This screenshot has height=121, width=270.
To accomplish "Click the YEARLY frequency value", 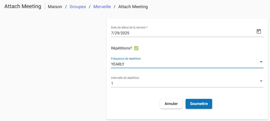I will (x=118, y=64).
